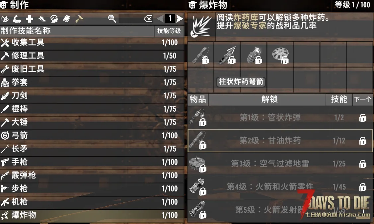The width and height of the screenshot is (374, 224).
Task: Select 修理工具 skill row
Action: tap(92, 56)
